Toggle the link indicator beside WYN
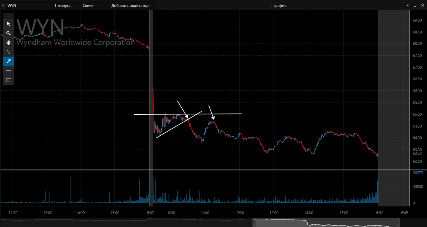The height and width of the screenshot is (227, 427). (3, 5)
